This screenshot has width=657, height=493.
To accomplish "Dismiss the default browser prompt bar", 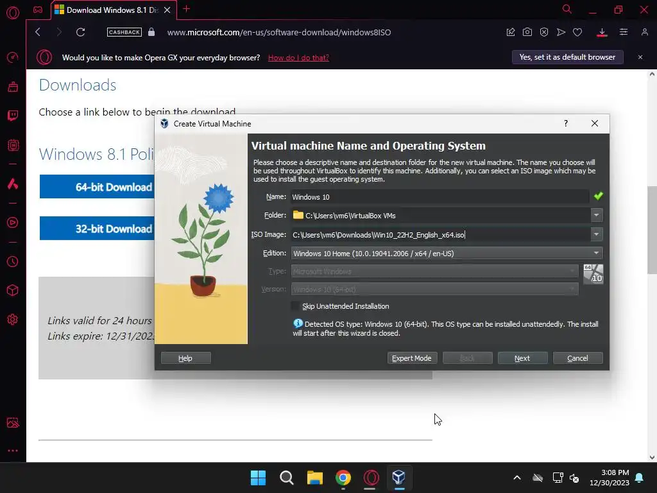I will (640, 57).
